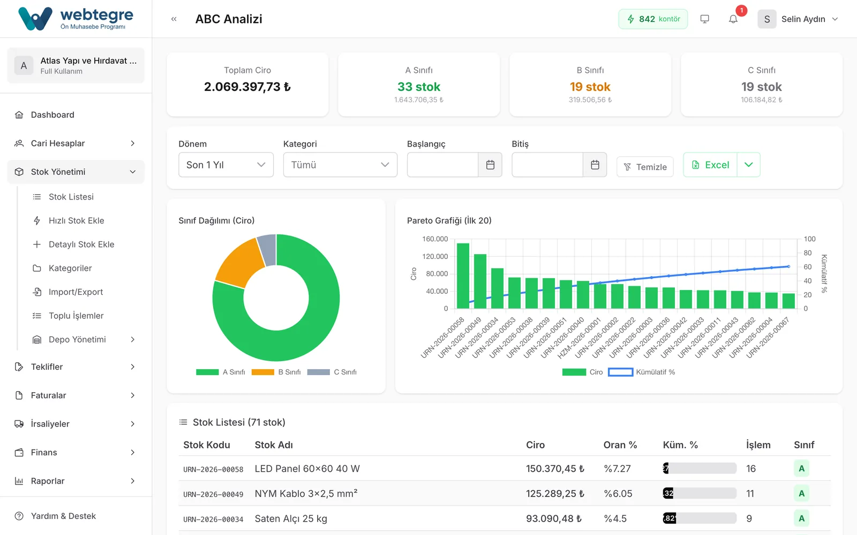Click the Toplu İşlemler checklist icon

37,316
